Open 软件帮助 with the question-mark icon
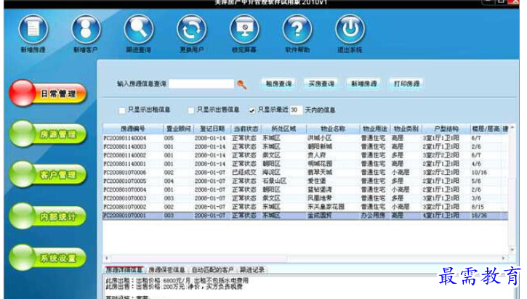 [297, 30]
